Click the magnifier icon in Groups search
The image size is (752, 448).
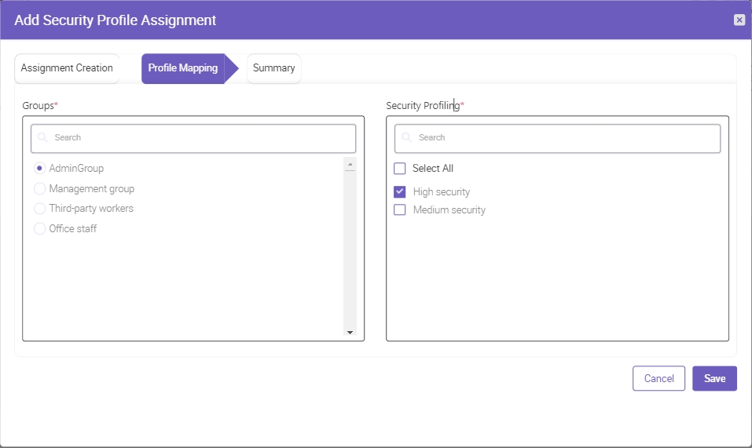click(x=42, y=137)
